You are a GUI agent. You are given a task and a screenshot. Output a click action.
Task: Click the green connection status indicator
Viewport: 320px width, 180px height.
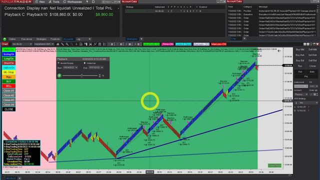[4, 39]
